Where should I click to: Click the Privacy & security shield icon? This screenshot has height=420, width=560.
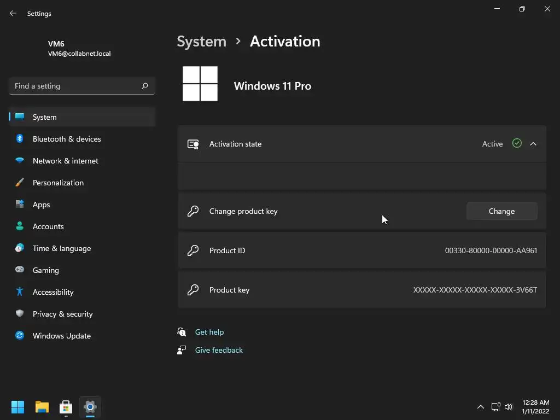[20, 314]
